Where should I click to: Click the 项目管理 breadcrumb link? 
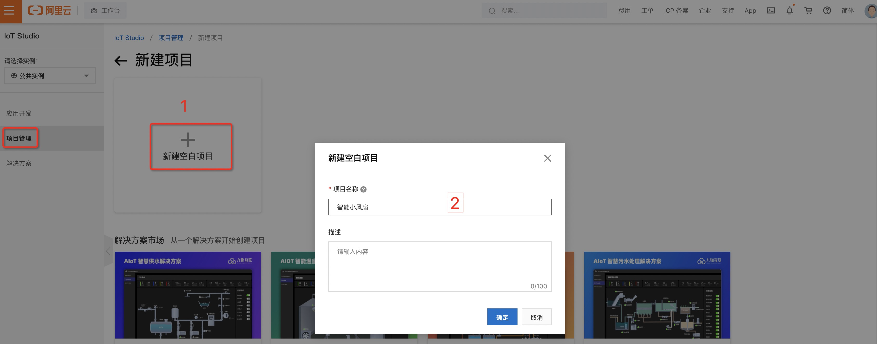pos(171,38)
